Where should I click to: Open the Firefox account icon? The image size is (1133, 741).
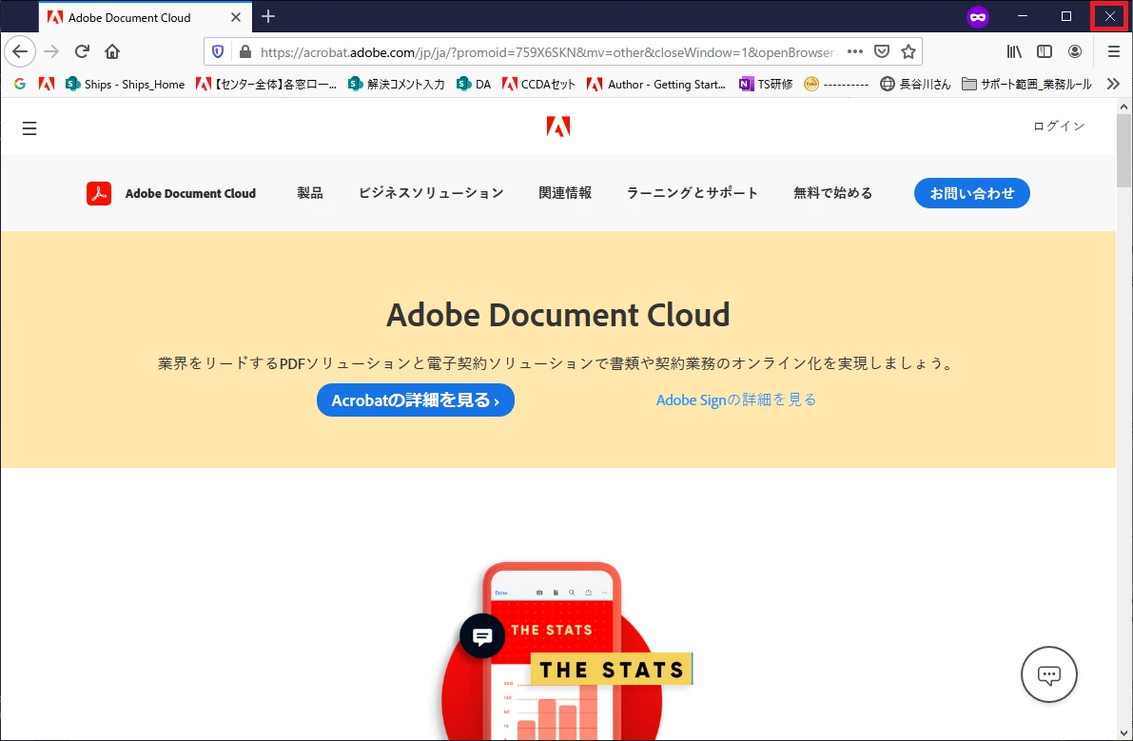[x=1075, y=51]
